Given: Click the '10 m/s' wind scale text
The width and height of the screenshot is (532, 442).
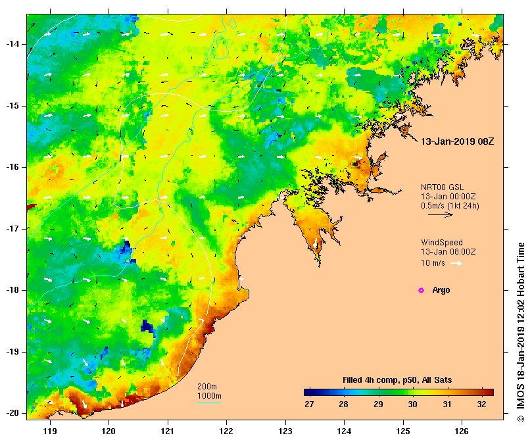Looking at the screenshot, I should point(433,263).
